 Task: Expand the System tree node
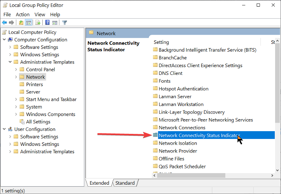click(x=16, y=107)
